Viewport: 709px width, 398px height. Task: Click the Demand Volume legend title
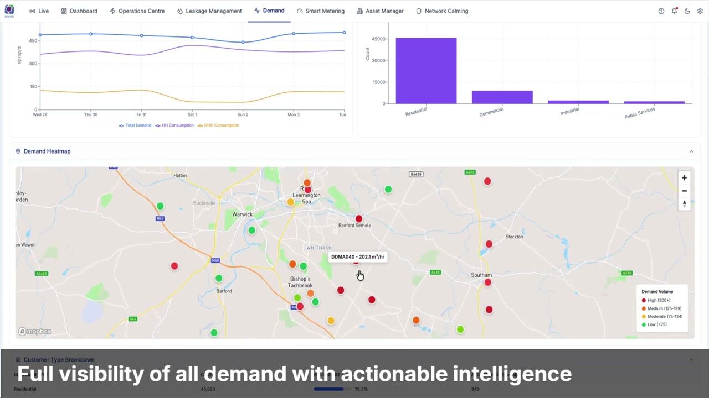coord(657,291)
